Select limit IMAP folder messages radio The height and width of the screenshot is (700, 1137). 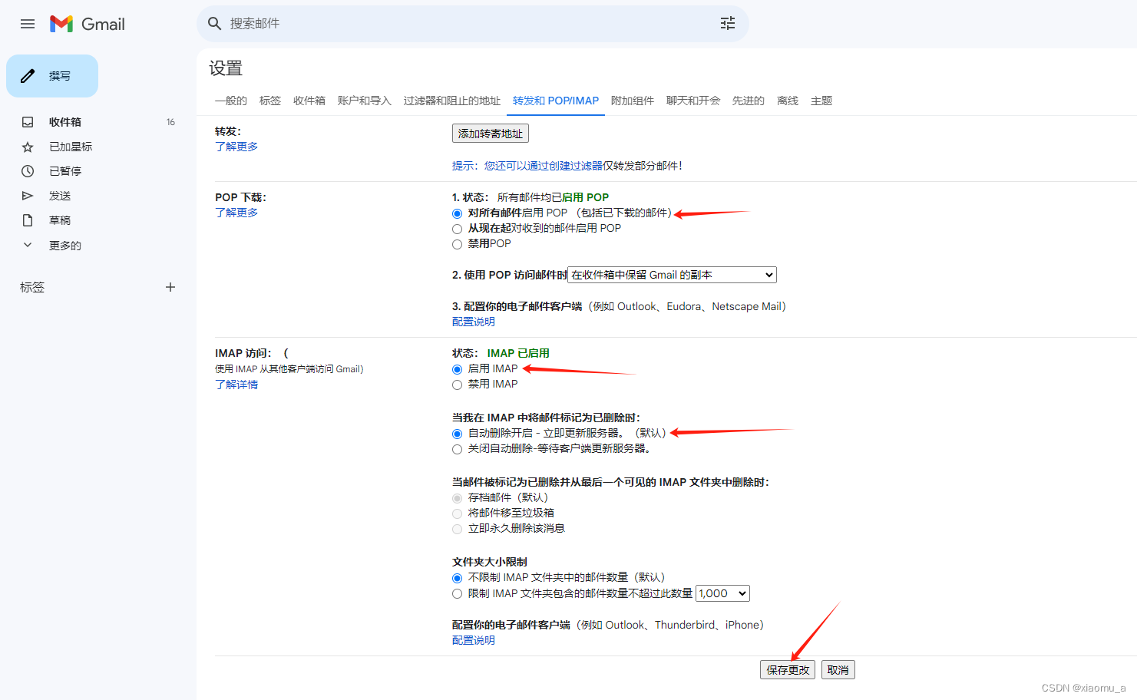[x=458, y=593]
